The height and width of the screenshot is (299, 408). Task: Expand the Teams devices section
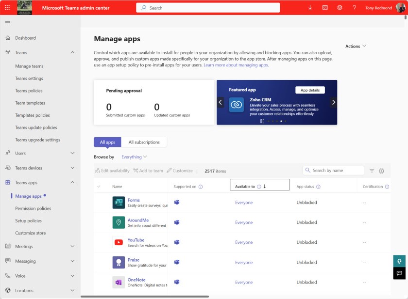pos(72,168)
